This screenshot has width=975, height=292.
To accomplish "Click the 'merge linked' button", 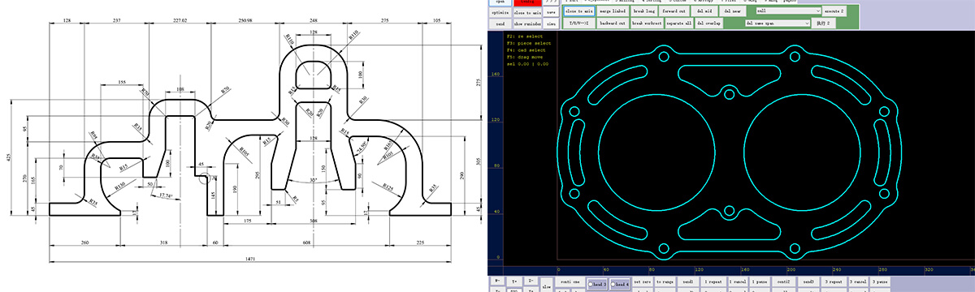I will pos(613,11).
